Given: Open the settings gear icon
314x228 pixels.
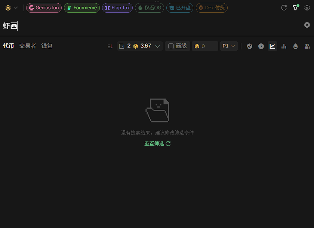Looking at the screenshot, I should 307,8.
